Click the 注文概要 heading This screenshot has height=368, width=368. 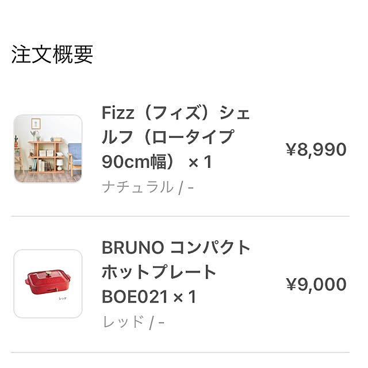(52, 54)
